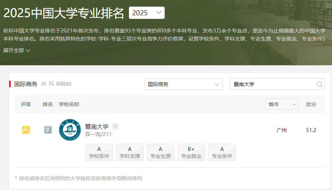The height and width of the screenshot is (190, 332).
Task: Select the 学科支撑 indicator tab
Action: click(130, 152)
